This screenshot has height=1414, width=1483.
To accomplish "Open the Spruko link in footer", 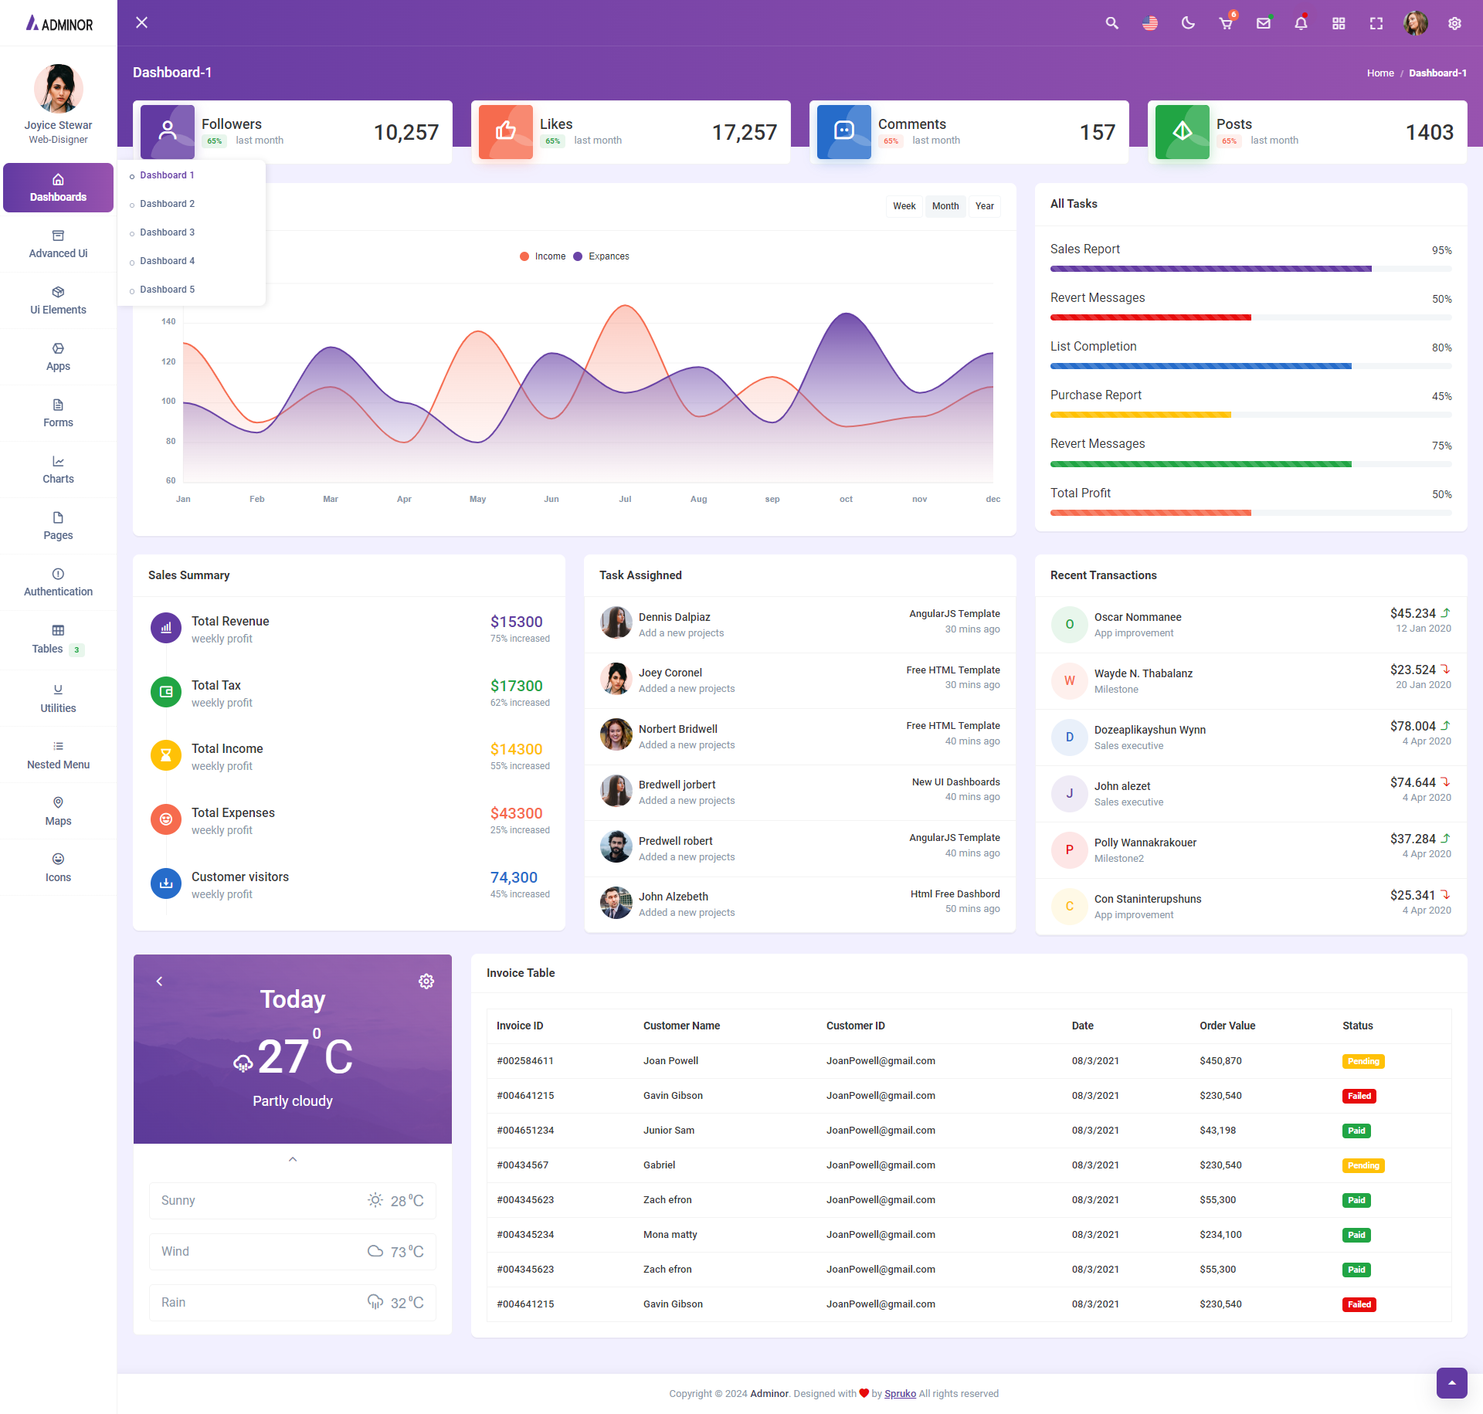I will point(900,1393).
